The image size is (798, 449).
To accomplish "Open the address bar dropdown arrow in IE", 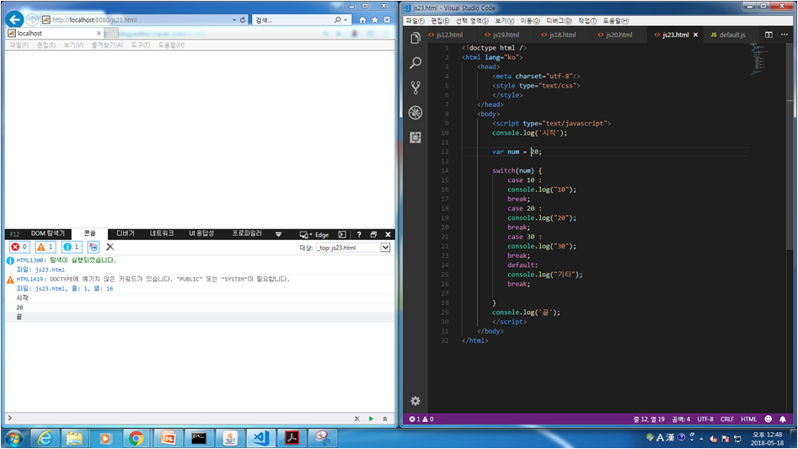I will click(x=234, y=20).
